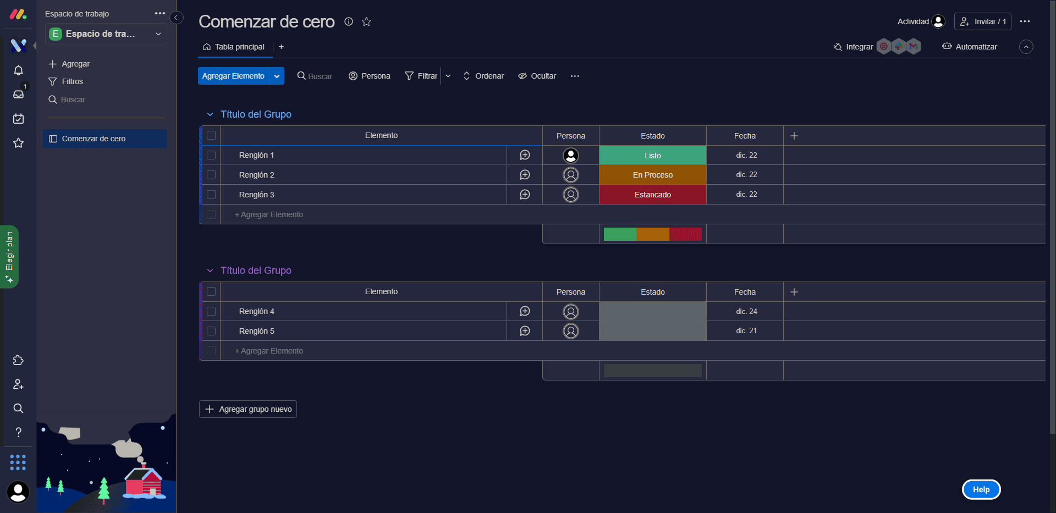
Task: Click the Estancado red status cell
Action: coord(653,195)
